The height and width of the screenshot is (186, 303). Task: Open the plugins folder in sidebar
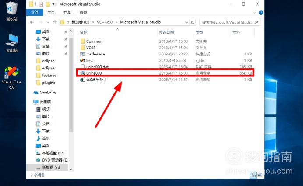49,83
